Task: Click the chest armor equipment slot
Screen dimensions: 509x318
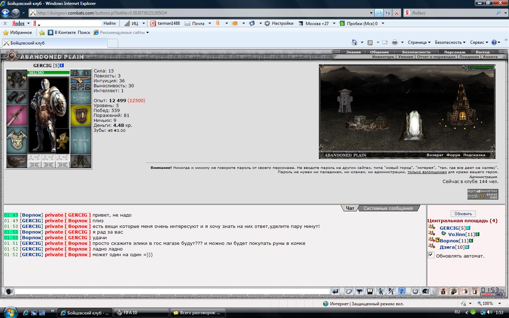Action: tap(17, 140)
